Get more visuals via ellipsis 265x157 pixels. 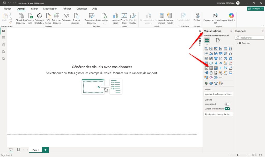[x=221, y=78]
